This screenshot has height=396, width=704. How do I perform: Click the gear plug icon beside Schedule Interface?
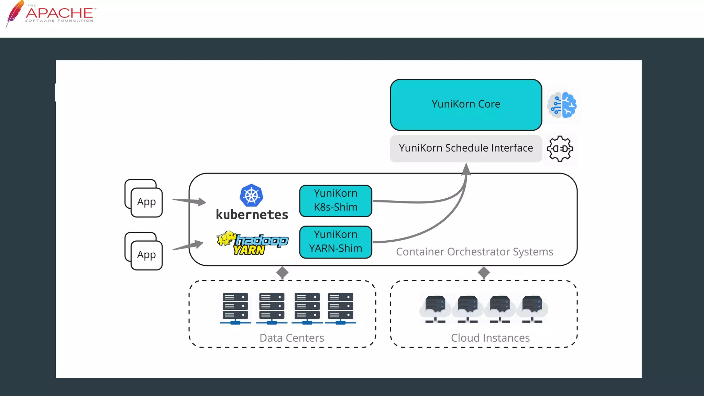click(x=560, y=149)
